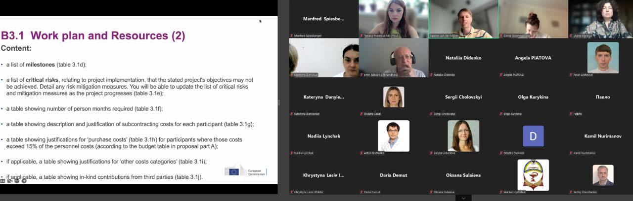The image size is (633, 201).
Task: Click the muted mic icon for Oksana Sulaieva
Action: 432,192
